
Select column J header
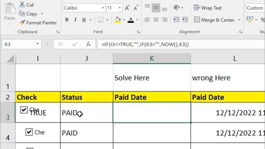pyautogui.click(x=87, y=58)
